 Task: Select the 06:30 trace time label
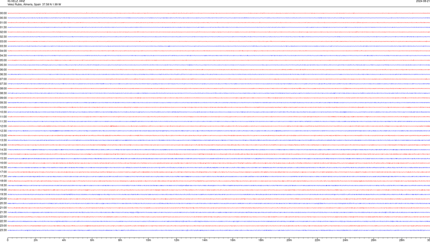[x=3, y=74]
